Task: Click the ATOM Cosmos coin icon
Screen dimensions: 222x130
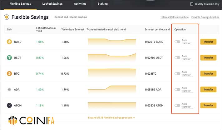Action: coord(9,105)
